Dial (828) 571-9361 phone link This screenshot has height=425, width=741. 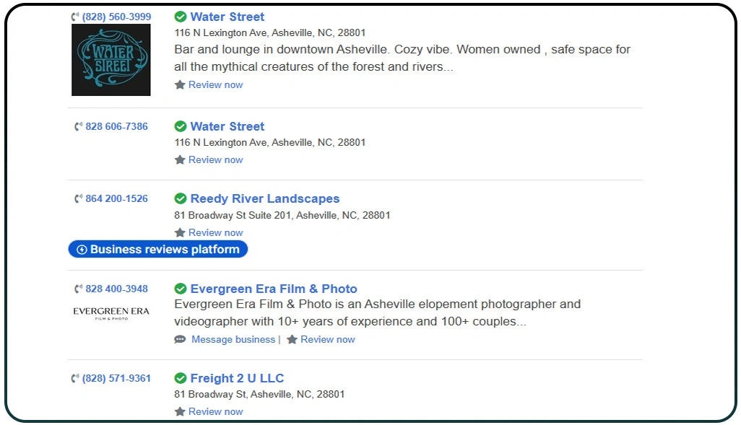(116, 379)
